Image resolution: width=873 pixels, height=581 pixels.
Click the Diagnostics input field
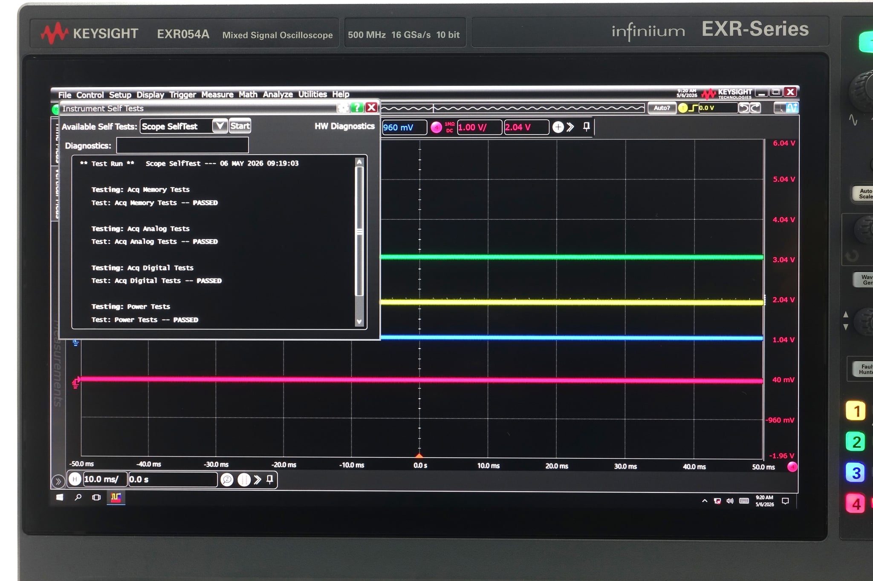tap(182, 146)
